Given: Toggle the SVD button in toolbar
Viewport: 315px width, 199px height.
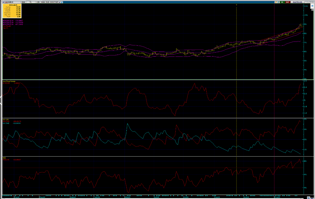Looking at the screenshot, I should click(48, 2).
